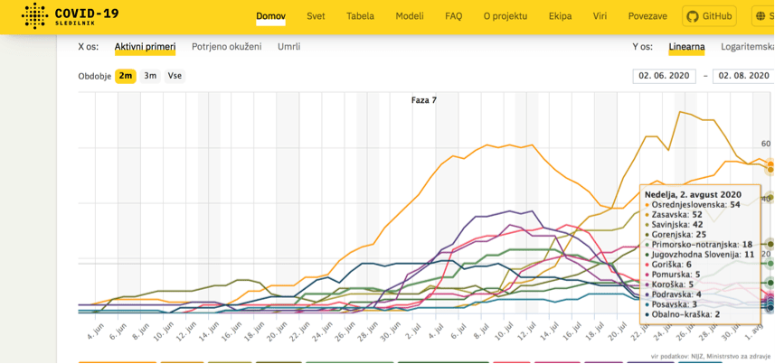This screenshot has width=775, height=364.
Task: Select the Aktivni primeri X axis option
Action: point(145,47)
